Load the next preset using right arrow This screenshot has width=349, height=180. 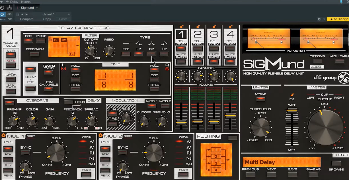click(27, 14)
